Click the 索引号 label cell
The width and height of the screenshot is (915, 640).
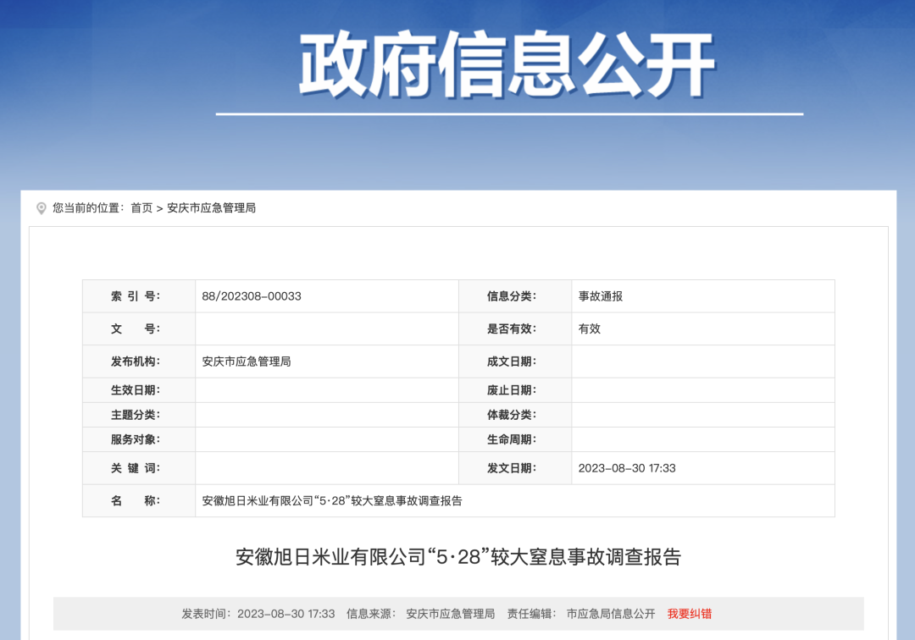pos(136,296)
